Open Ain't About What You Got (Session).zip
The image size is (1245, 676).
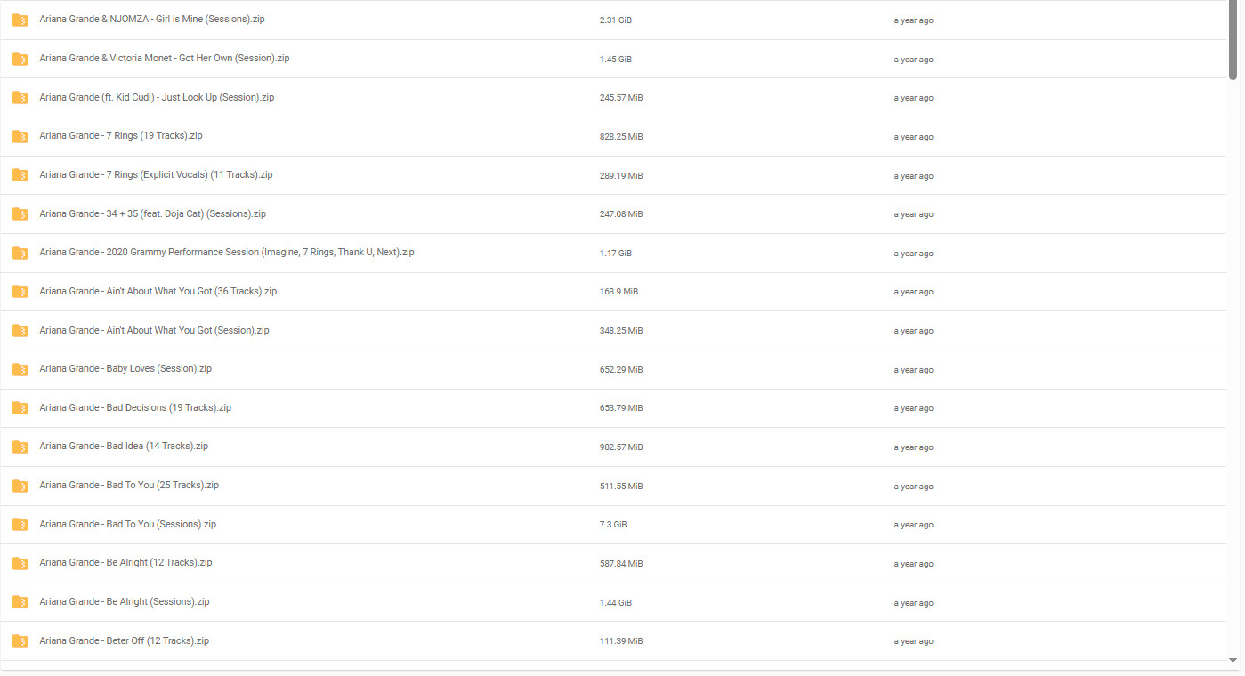(154, 330)
